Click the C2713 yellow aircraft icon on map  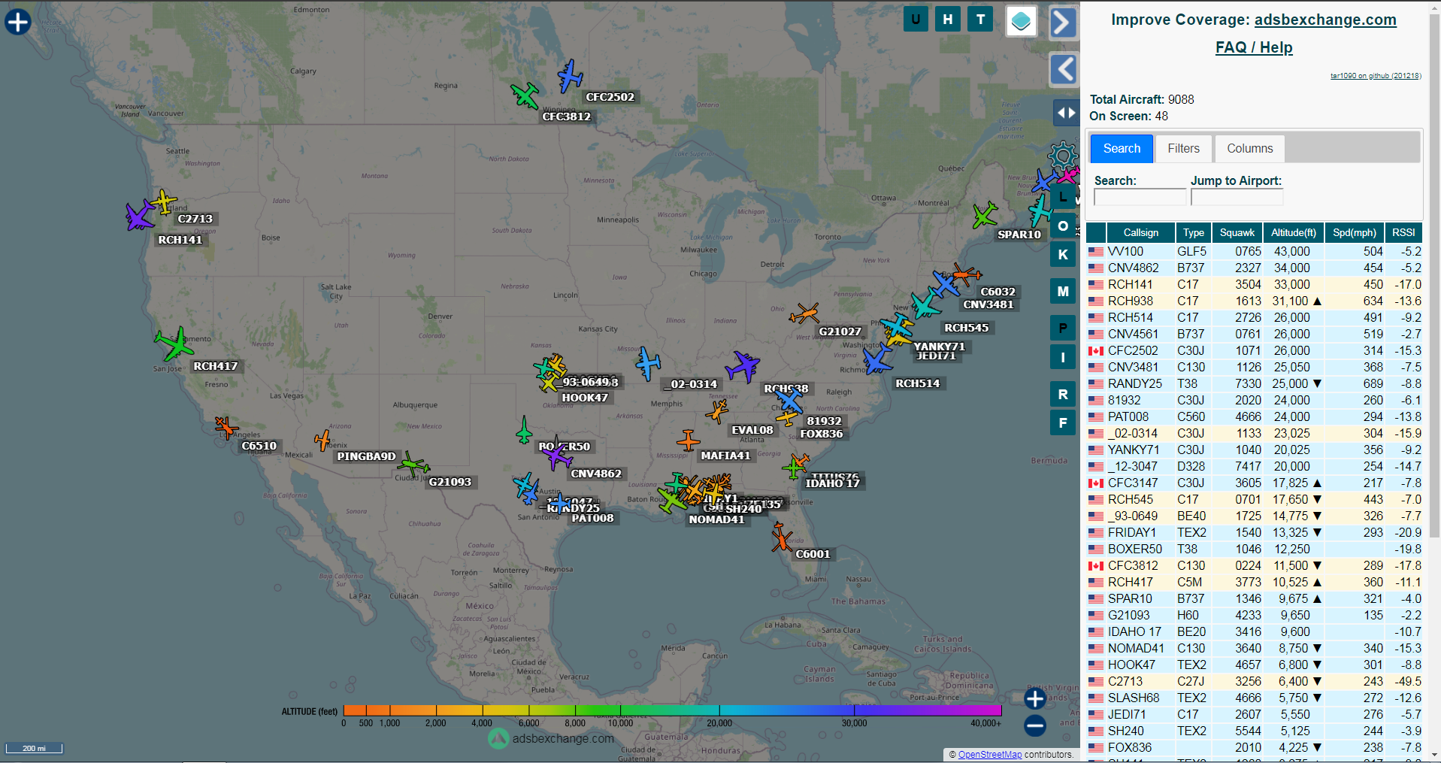click(163, 201)
